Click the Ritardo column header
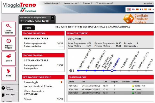The image size is (155, 103). pos(136,82)
